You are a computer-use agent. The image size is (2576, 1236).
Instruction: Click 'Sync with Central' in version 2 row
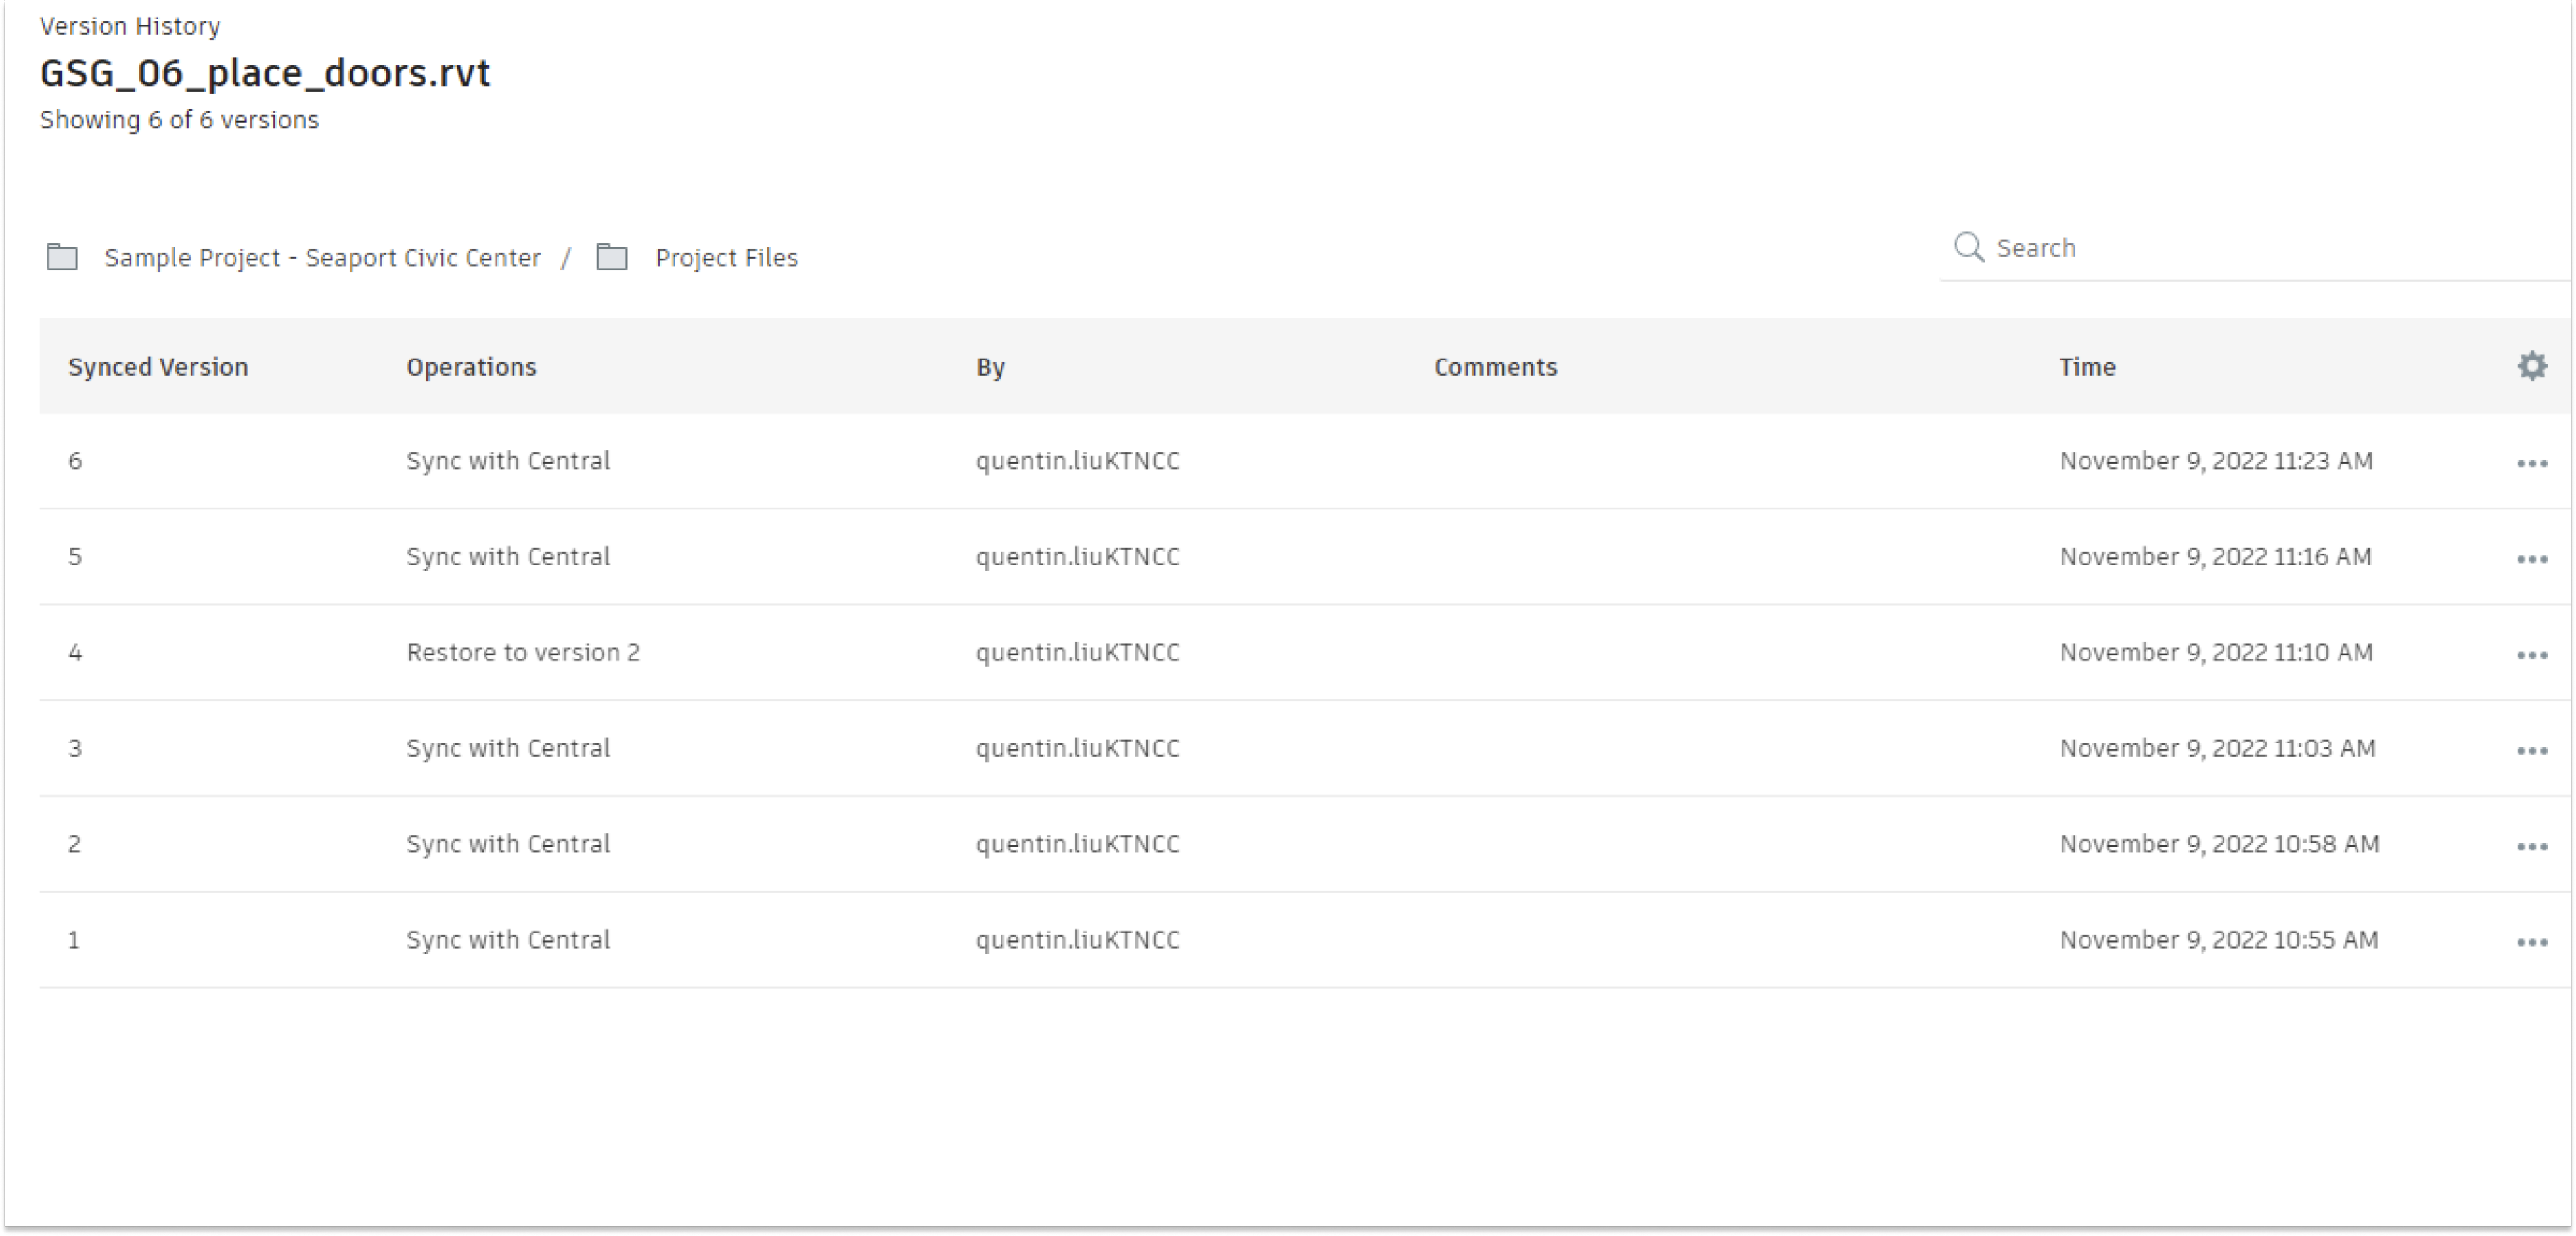coord(508,844)
